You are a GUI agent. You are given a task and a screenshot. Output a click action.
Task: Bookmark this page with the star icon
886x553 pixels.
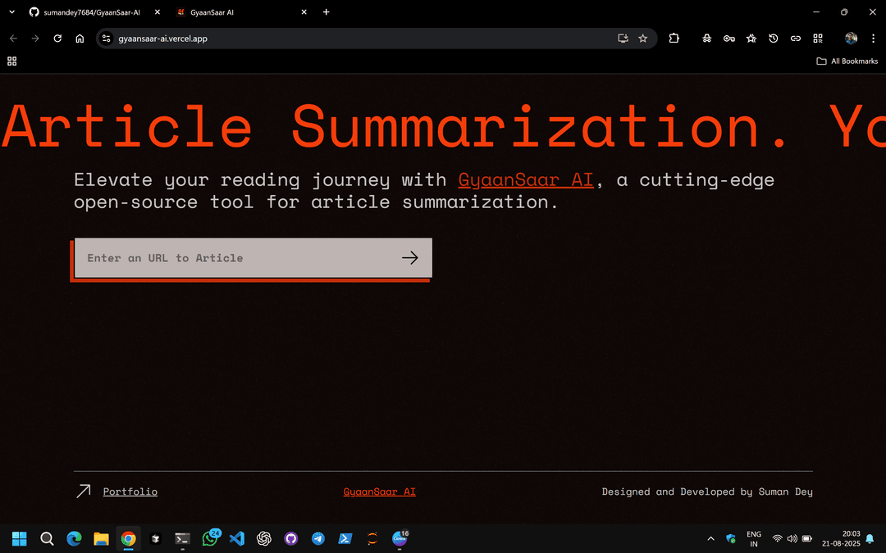[643, 39]
